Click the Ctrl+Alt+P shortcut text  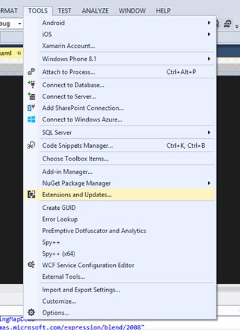(181, 72)
